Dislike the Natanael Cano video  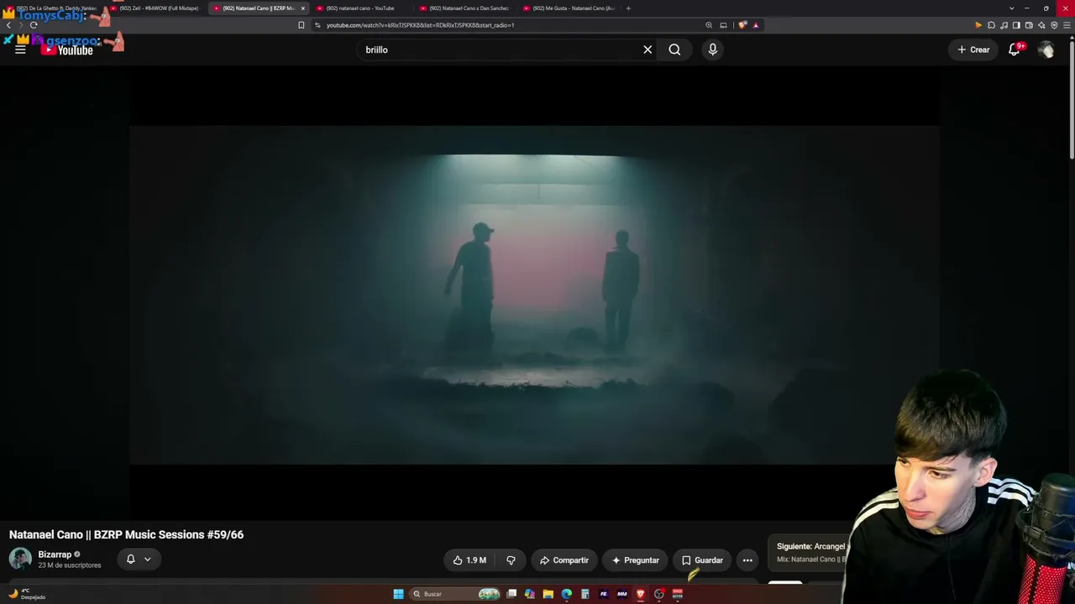coord(511,560)
